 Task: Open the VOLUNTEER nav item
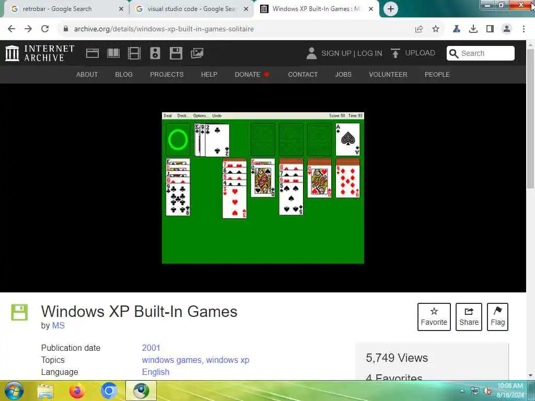(x=388, y=74)
